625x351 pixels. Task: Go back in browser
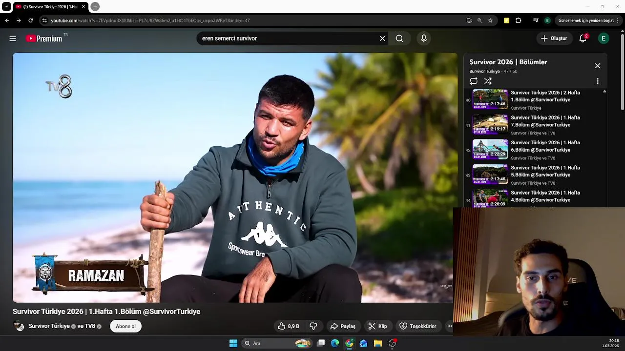(7, 20)
